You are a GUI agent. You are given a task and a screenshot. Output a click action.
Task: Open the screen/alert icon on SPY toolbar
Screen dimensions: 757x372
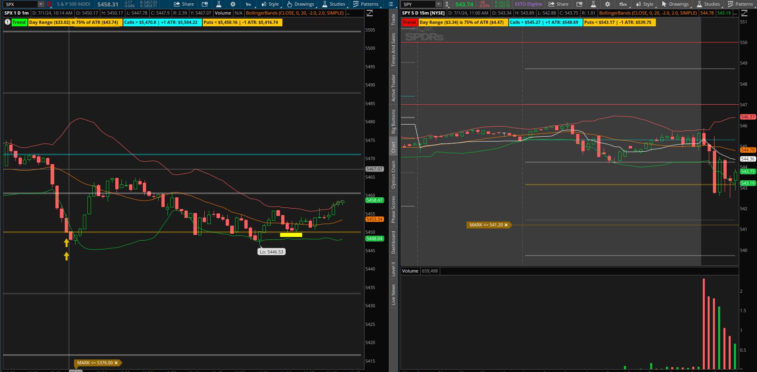point(579,4)
